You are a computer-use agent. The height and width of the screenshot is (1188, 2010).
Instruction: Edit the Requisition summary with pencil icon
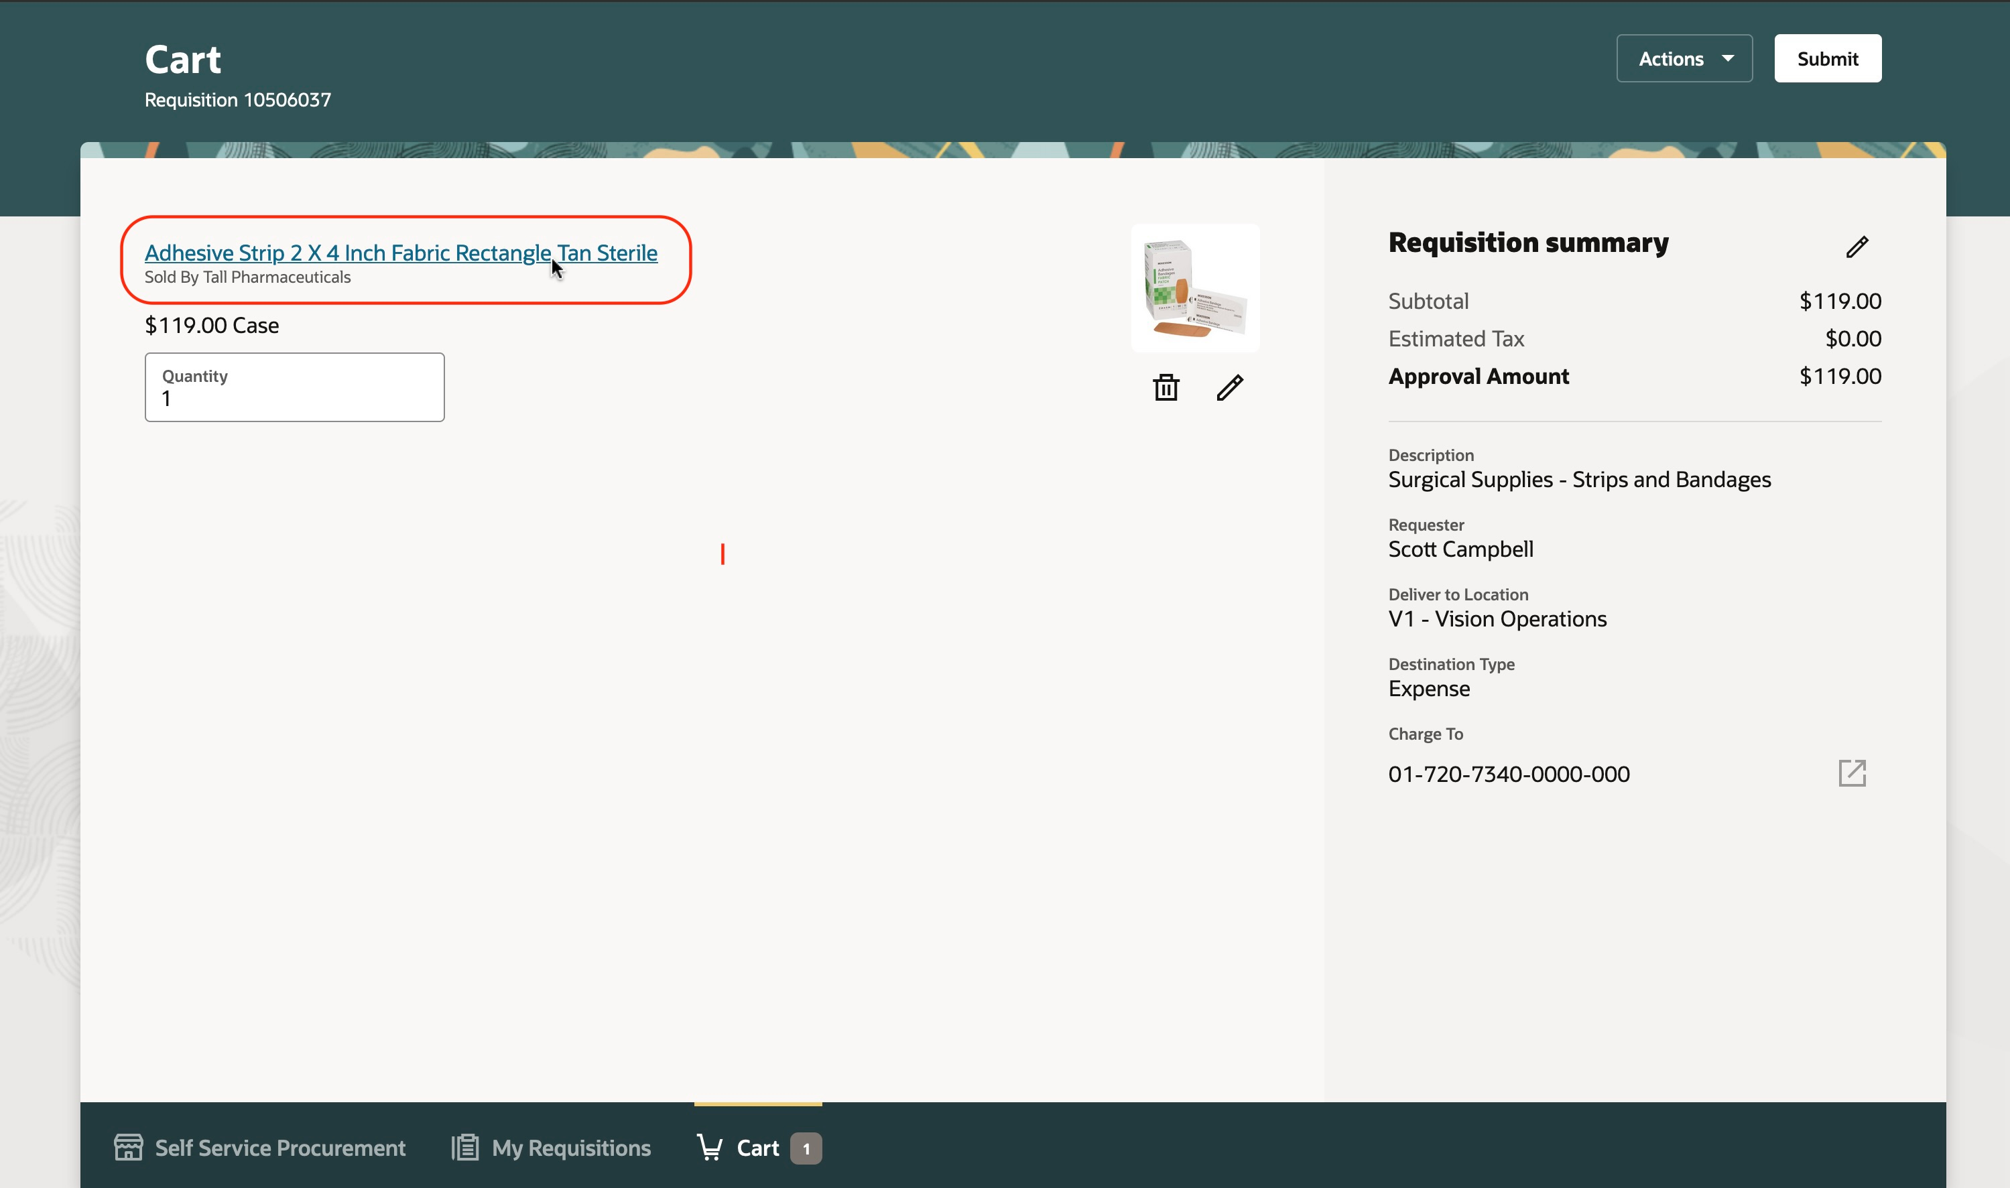coord(1857,247)
